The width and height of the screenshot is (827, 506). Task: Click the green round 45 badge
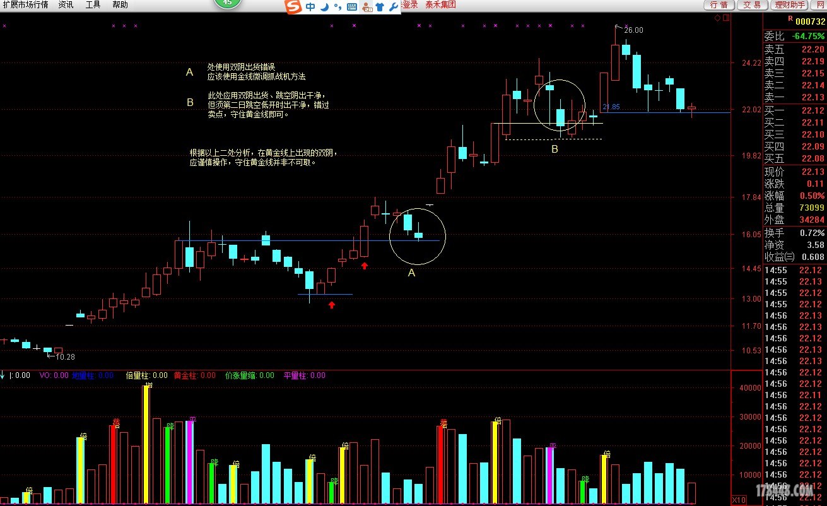(227, 3)
